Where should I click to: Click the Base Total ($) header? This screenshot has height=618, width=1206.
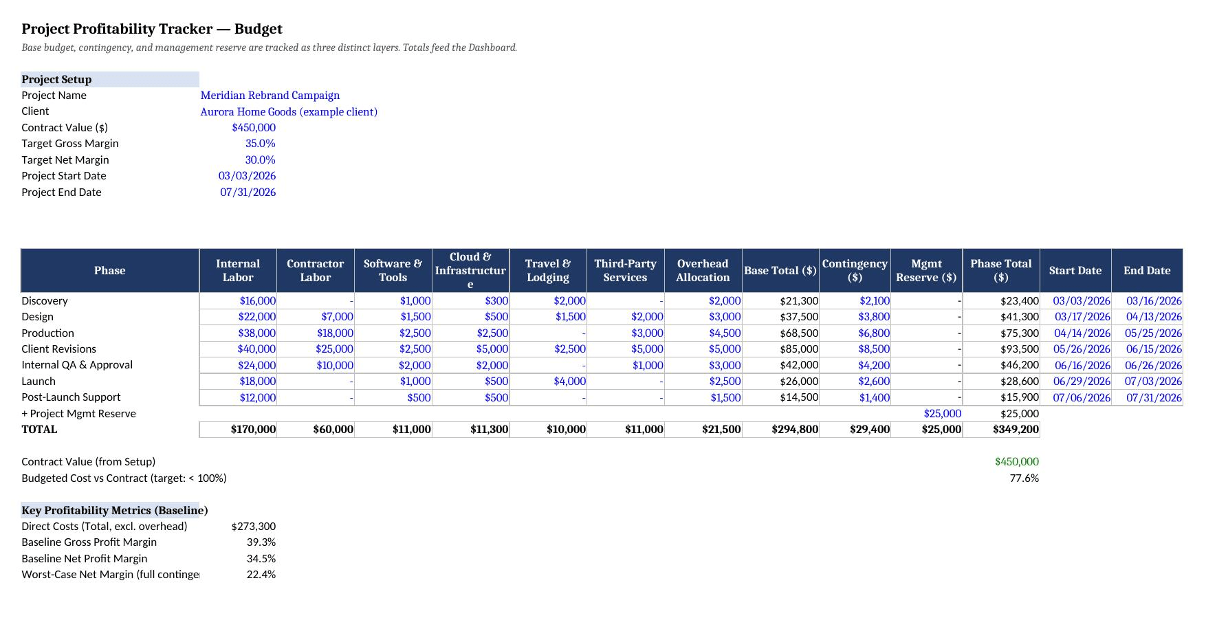(781, 271)
